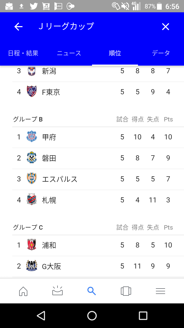Open the home icon in bottom bar
Screen dimensions: 184x328
pos(23,291)
